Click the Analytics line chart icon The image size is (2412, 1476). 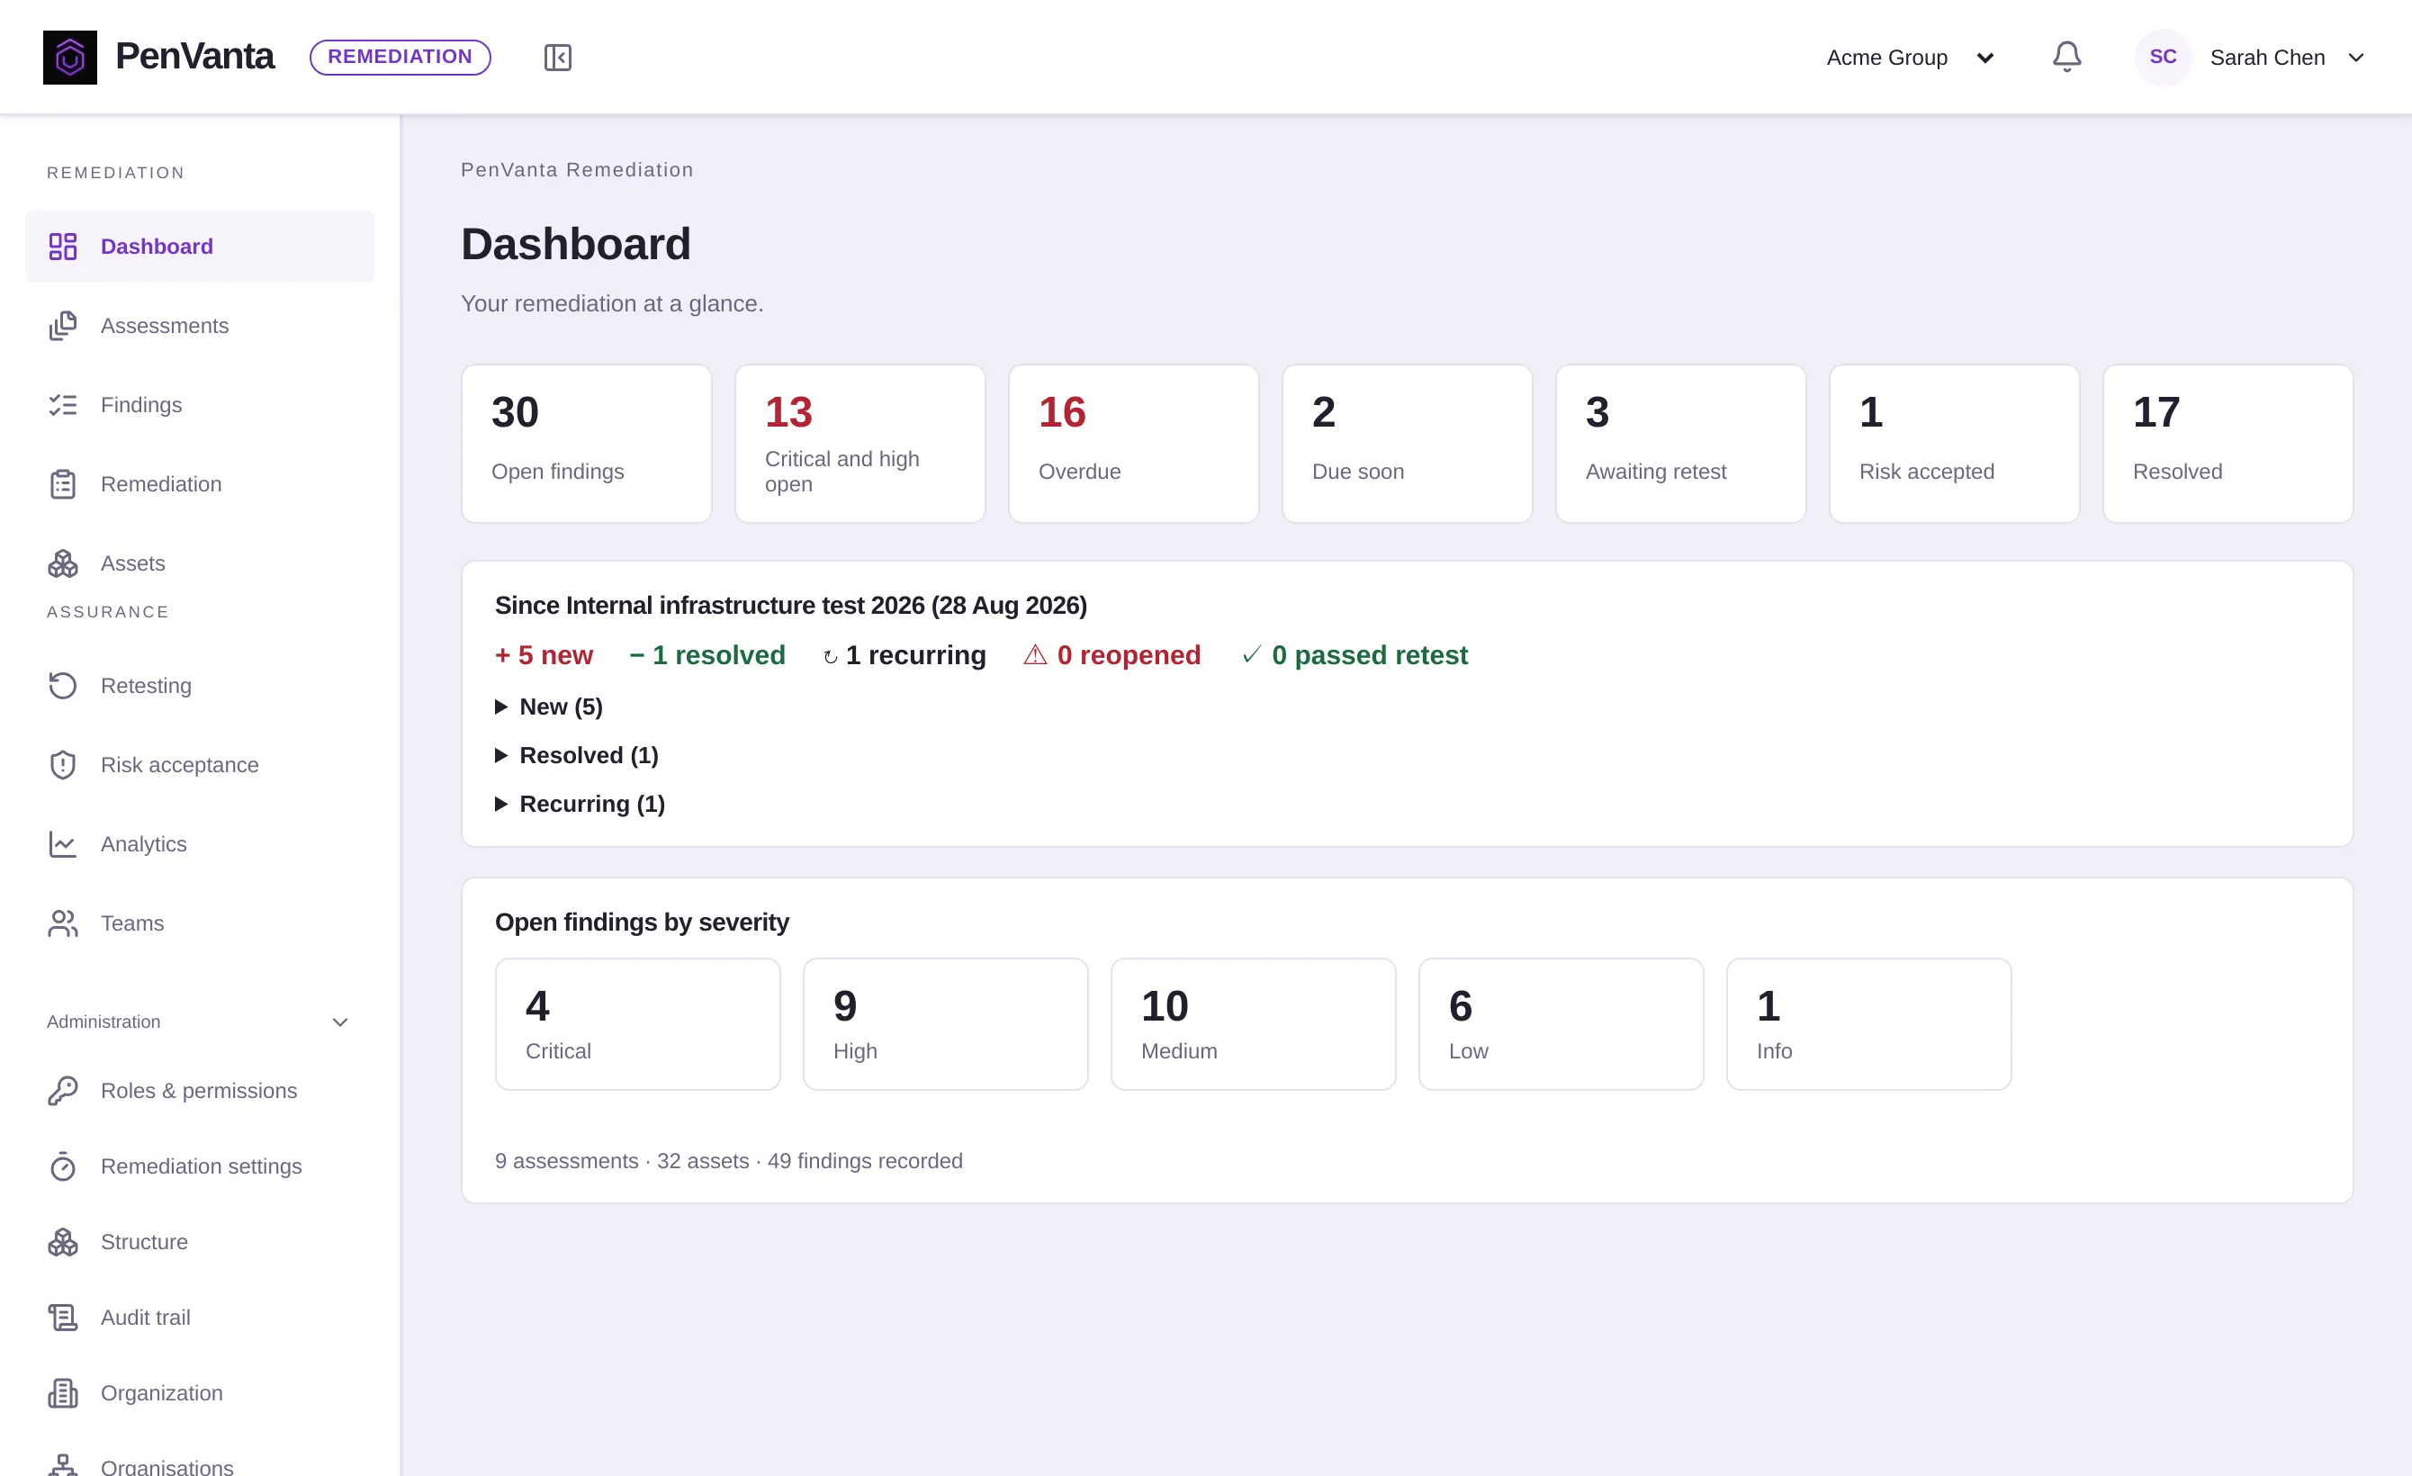(63, 845)
